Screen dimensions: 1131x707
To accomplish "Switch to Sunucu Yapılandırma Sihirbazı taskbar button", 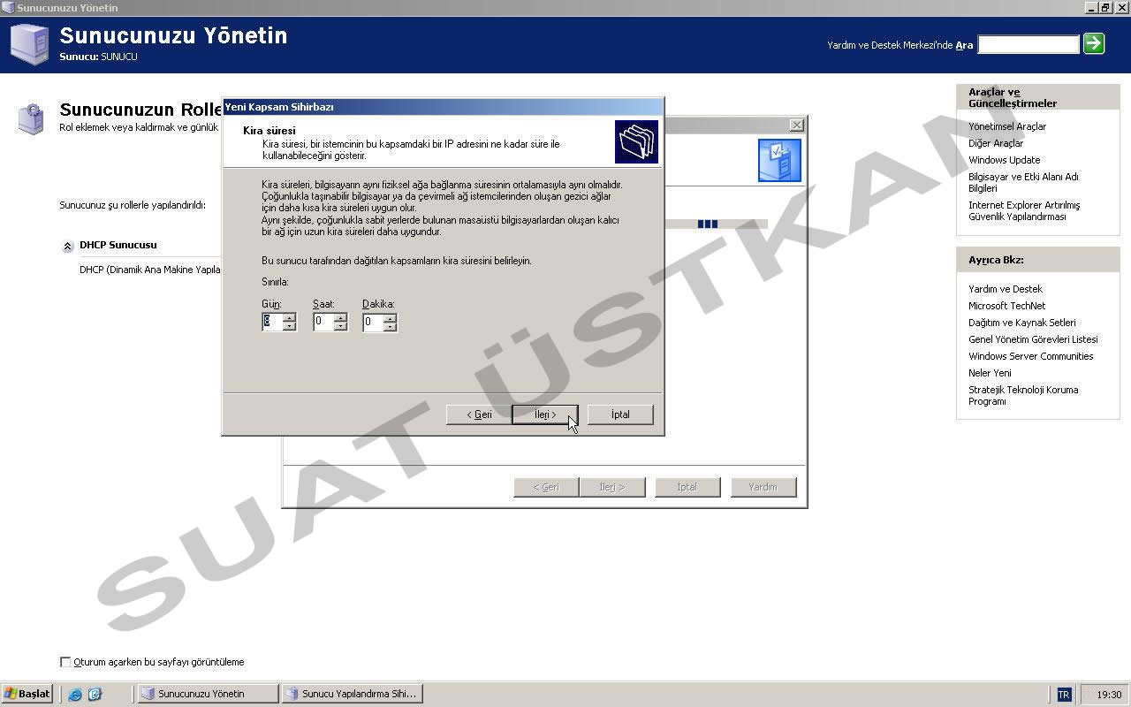I will [x=352, y=694].
